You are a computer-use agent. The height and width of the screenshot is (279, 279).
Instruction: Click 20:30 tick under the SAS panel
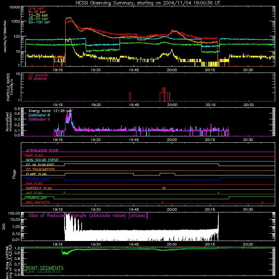[x=248, y=244]
